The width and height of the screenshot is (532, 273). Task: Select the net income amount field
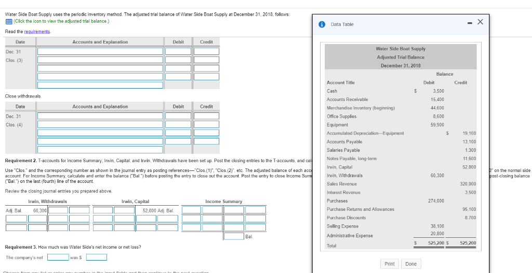[97, 257]
